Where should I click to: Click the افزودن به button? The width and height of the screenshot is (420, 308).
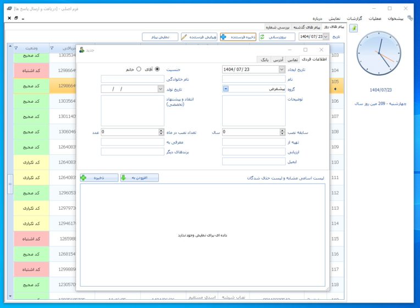tap(140, 178)
